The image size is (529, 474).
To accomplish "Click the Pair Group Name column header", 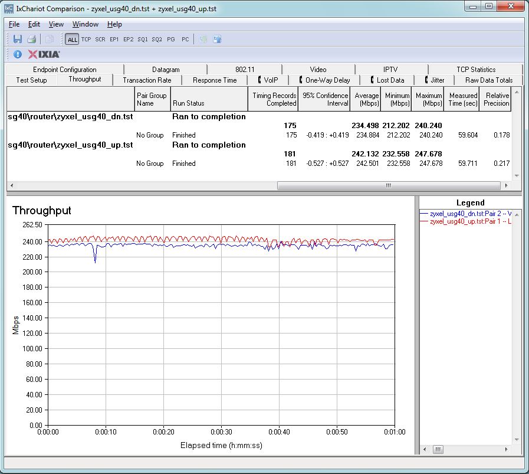I will coord(153,99).
